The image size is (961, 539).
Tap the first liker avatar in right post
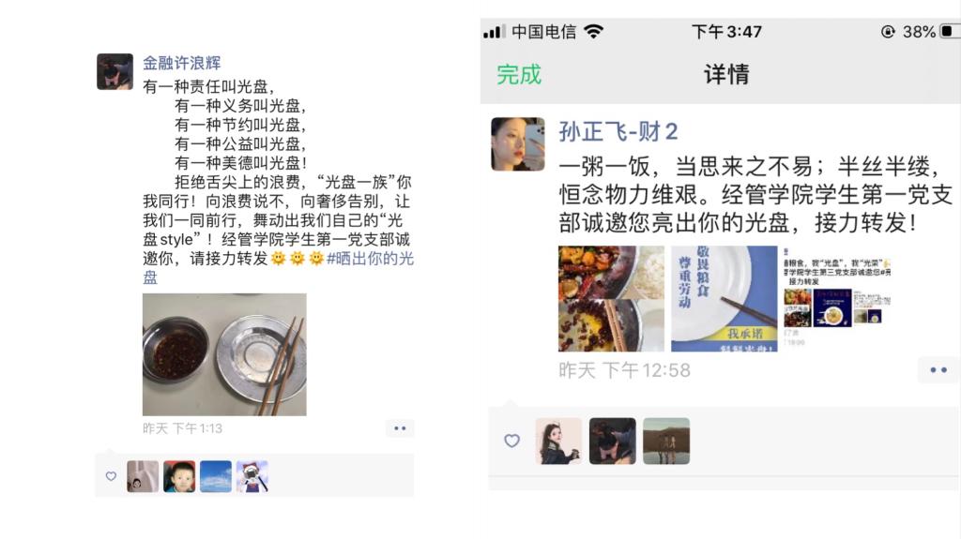tap(558, 441)
